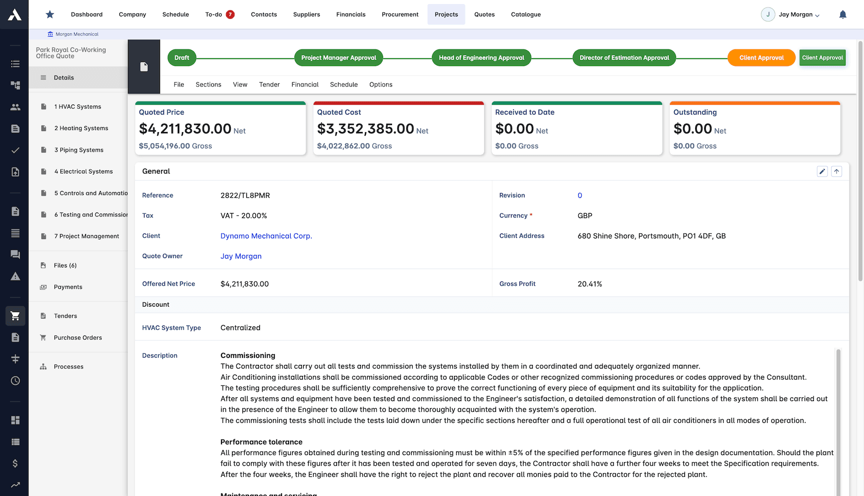The width and height of the screenshot is (864, 496).
Task: Open the dollar sign financials icon
Action: pos(15,463)
